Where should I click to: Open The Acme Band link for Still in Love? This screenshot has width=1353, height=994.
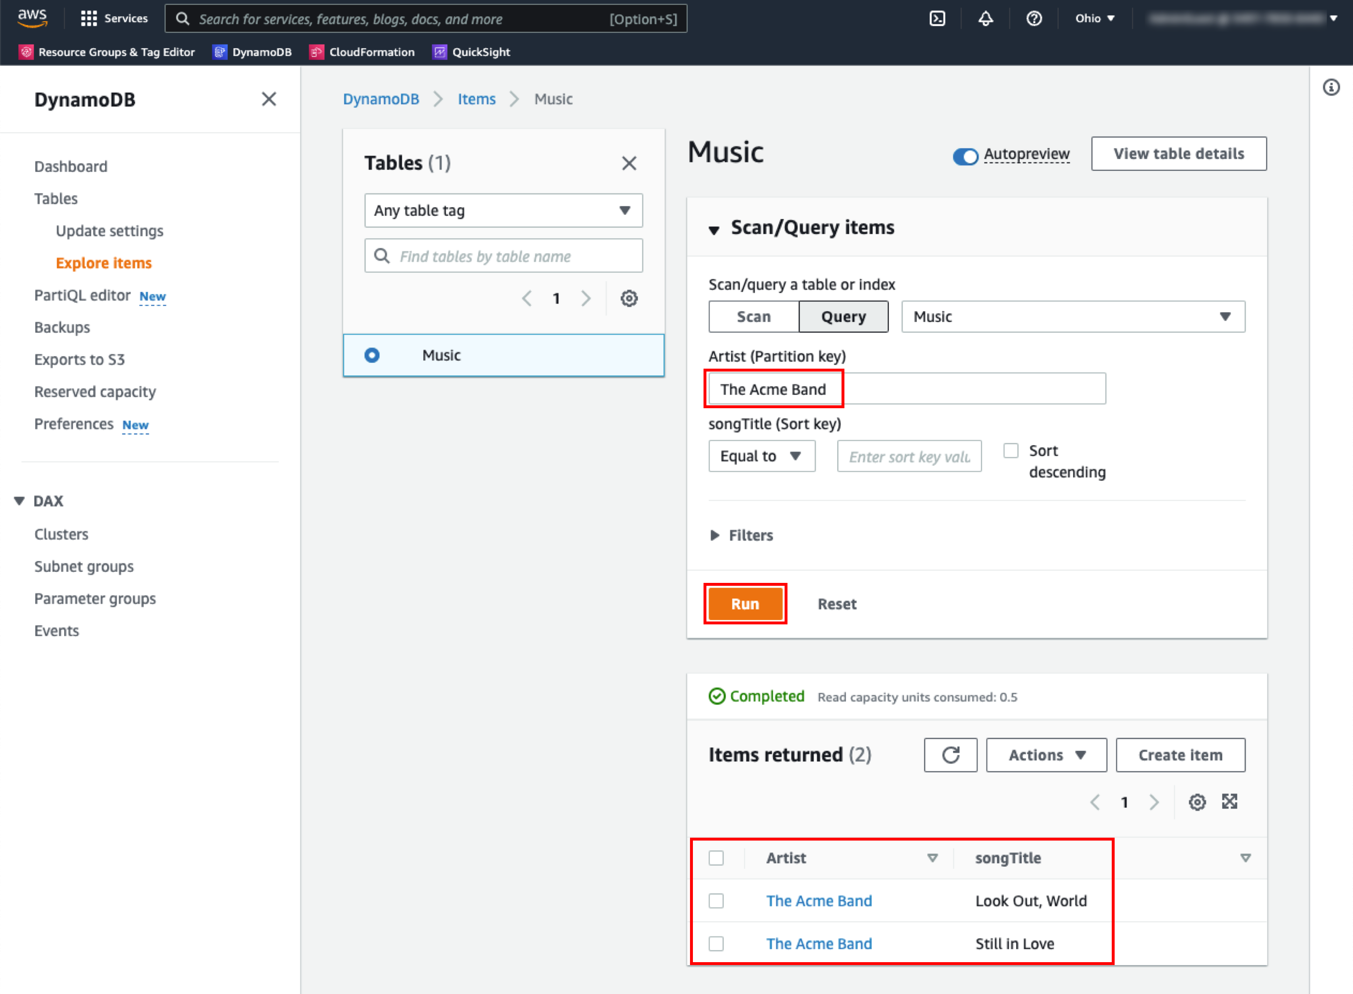click(x=819, y=943)
